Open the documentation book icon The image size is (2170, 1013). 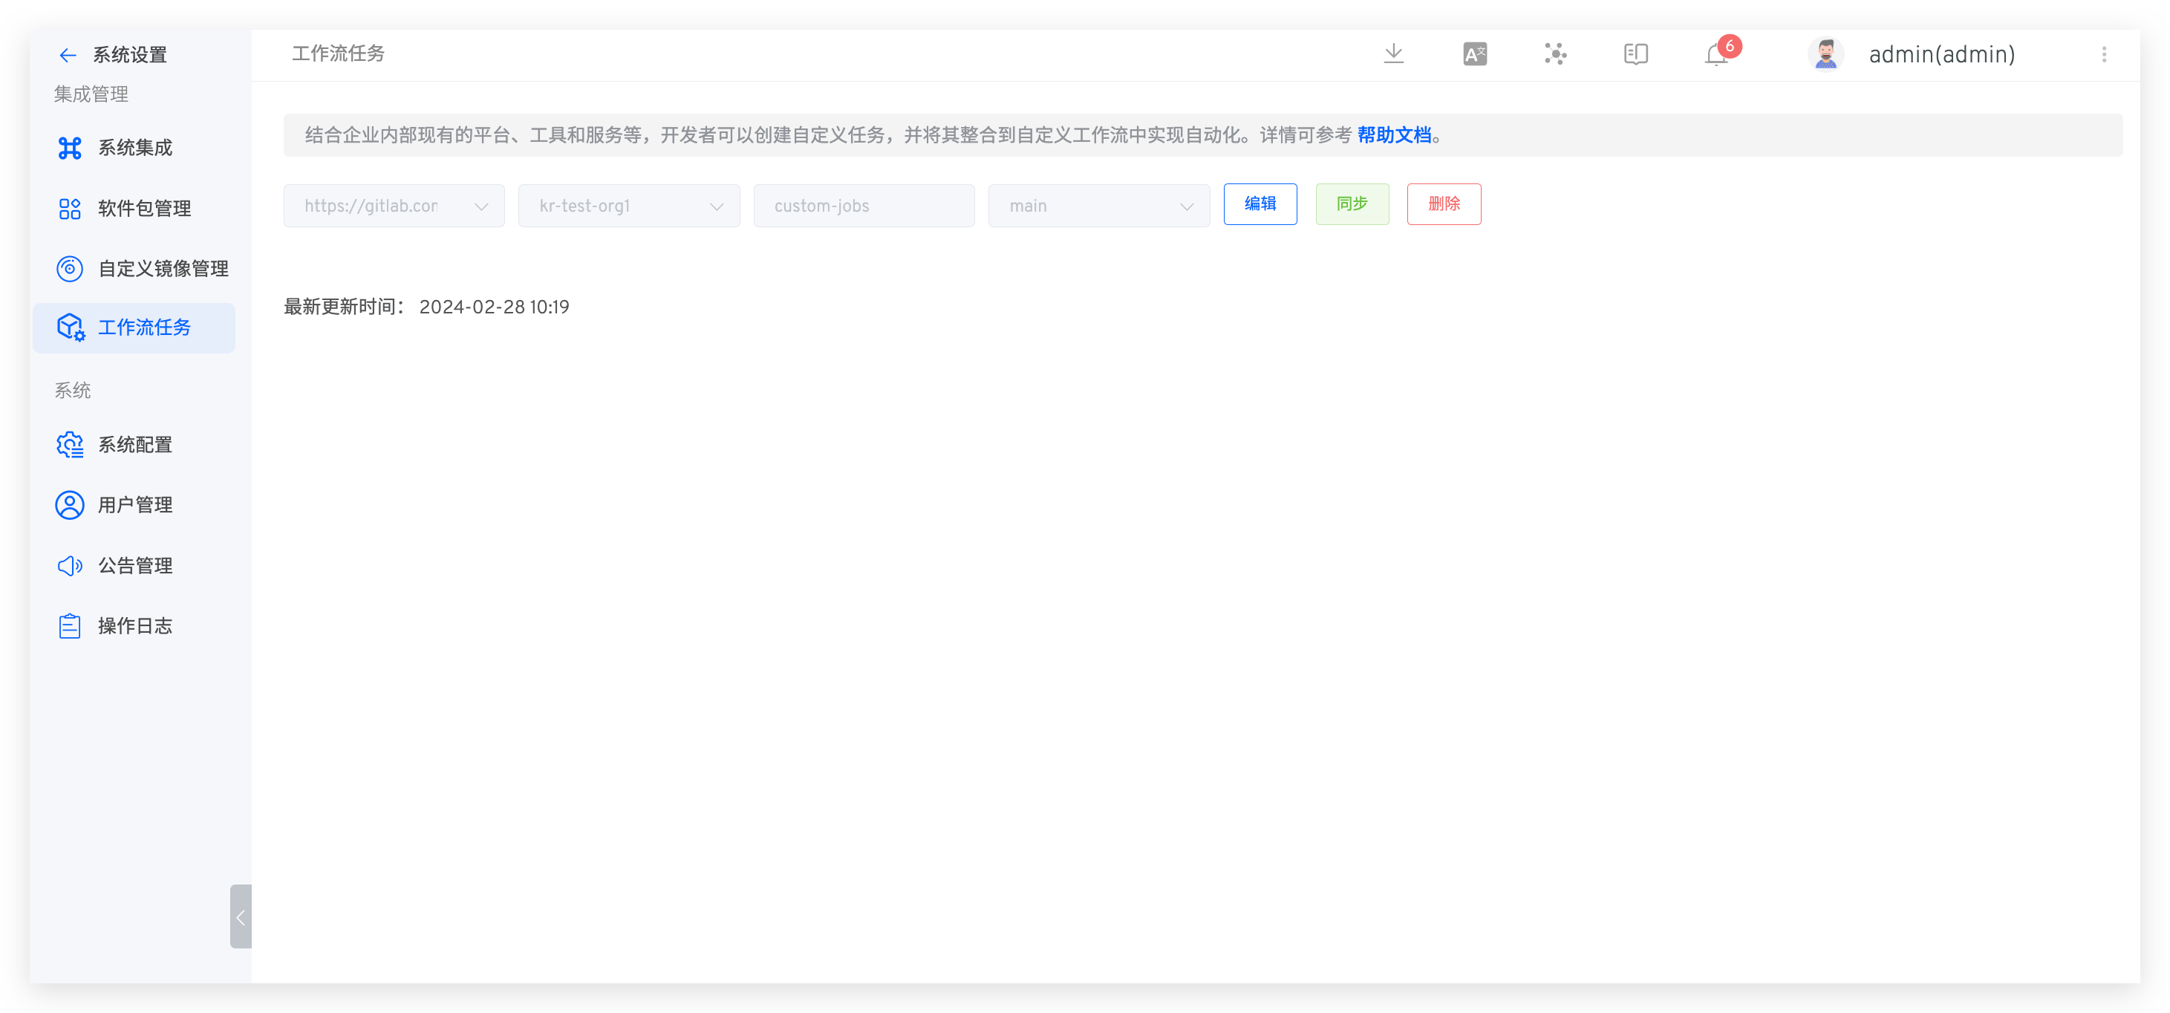tap(1635, 53)
